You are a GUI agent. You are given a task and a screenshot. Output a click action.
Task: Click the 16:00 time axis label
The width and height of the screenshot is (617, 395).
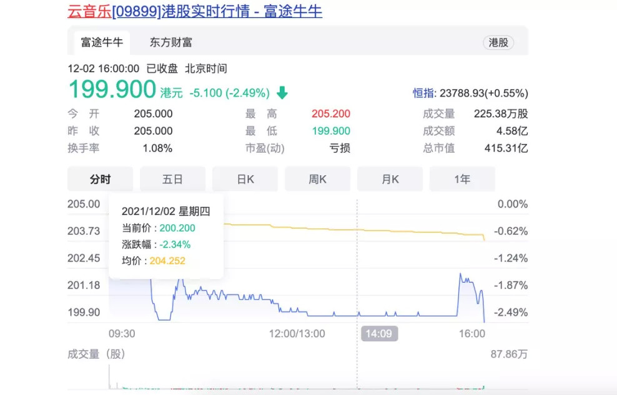pyautogui.click(x=472, y=334)
